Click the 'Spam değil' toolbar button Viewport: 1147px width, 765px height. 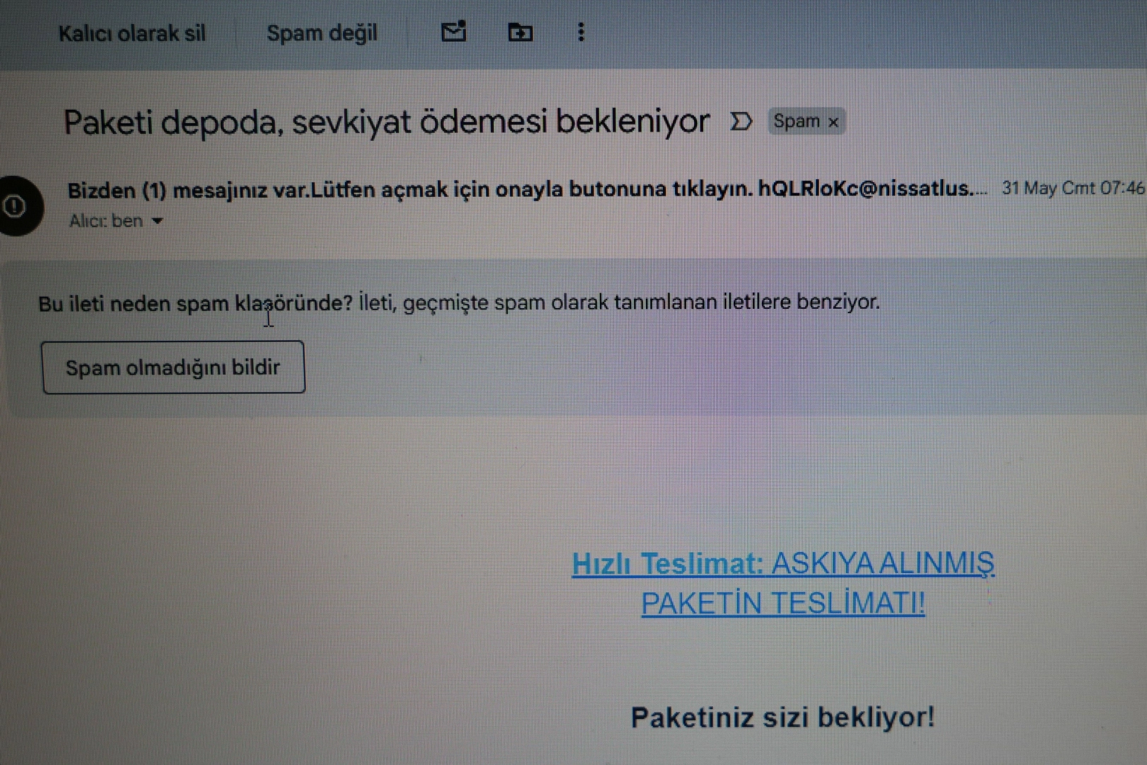pyautogui.click(x=321, y=33)
